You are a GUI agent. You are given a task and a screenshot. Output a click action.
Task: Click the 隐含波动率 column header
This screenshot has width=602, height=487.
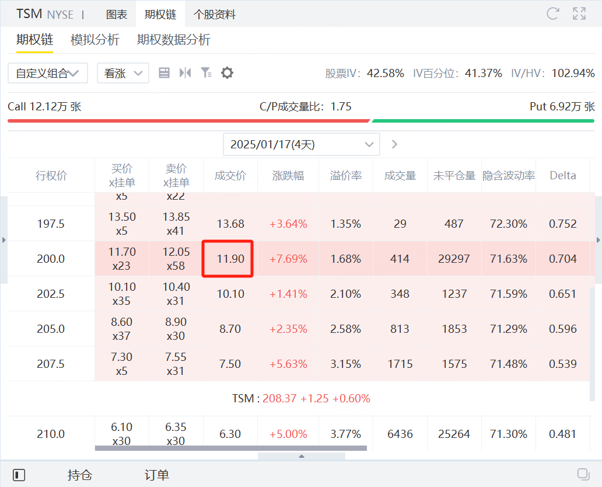coord(509,176)
